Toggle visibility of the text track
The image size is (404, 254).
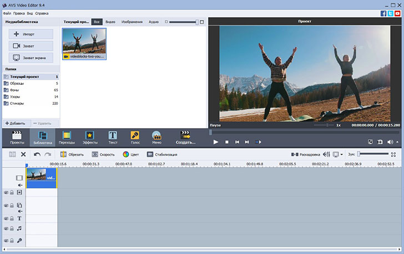point(6,219)
